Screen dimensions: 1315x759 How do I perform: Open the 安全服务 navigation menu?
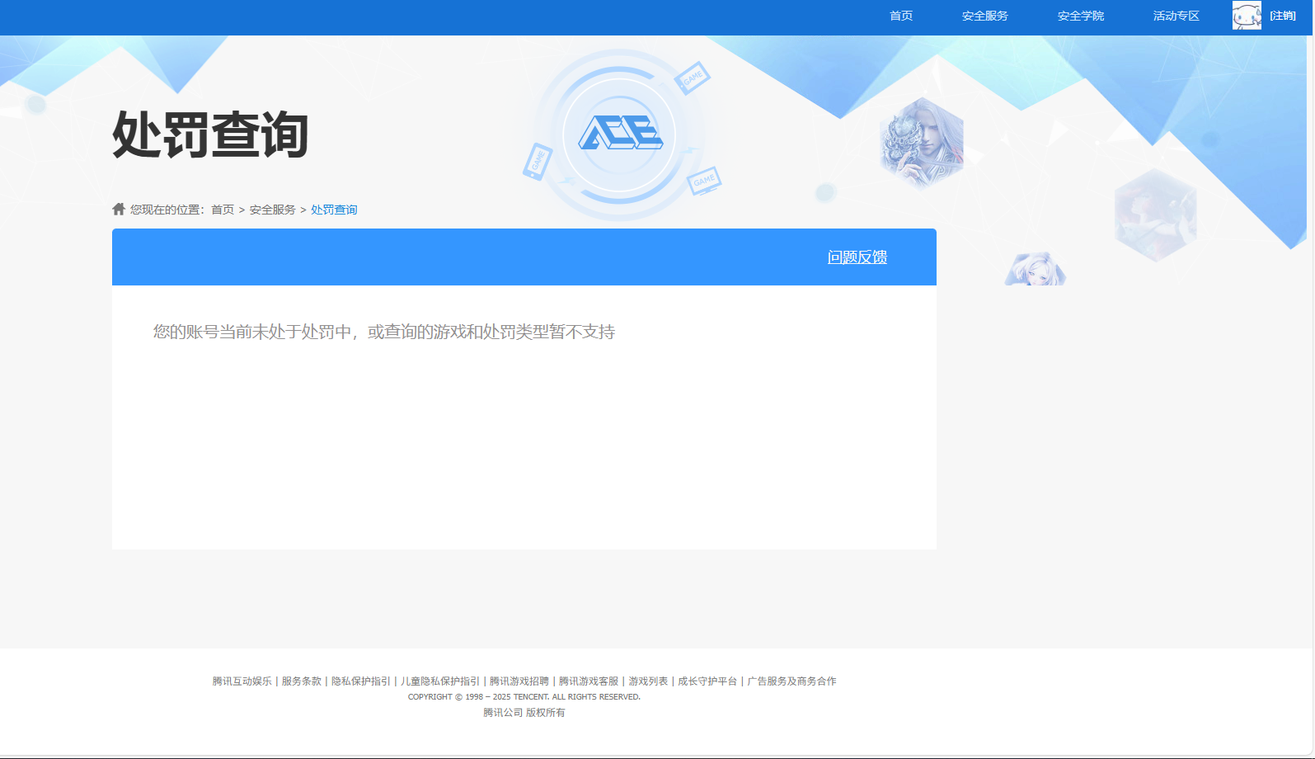click(x=984, y=16)
